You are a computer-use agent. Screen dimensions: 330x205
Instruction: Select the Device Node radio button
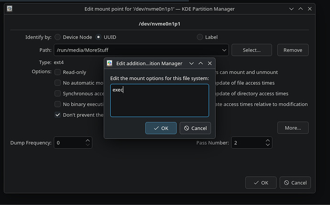click(57, 37)
